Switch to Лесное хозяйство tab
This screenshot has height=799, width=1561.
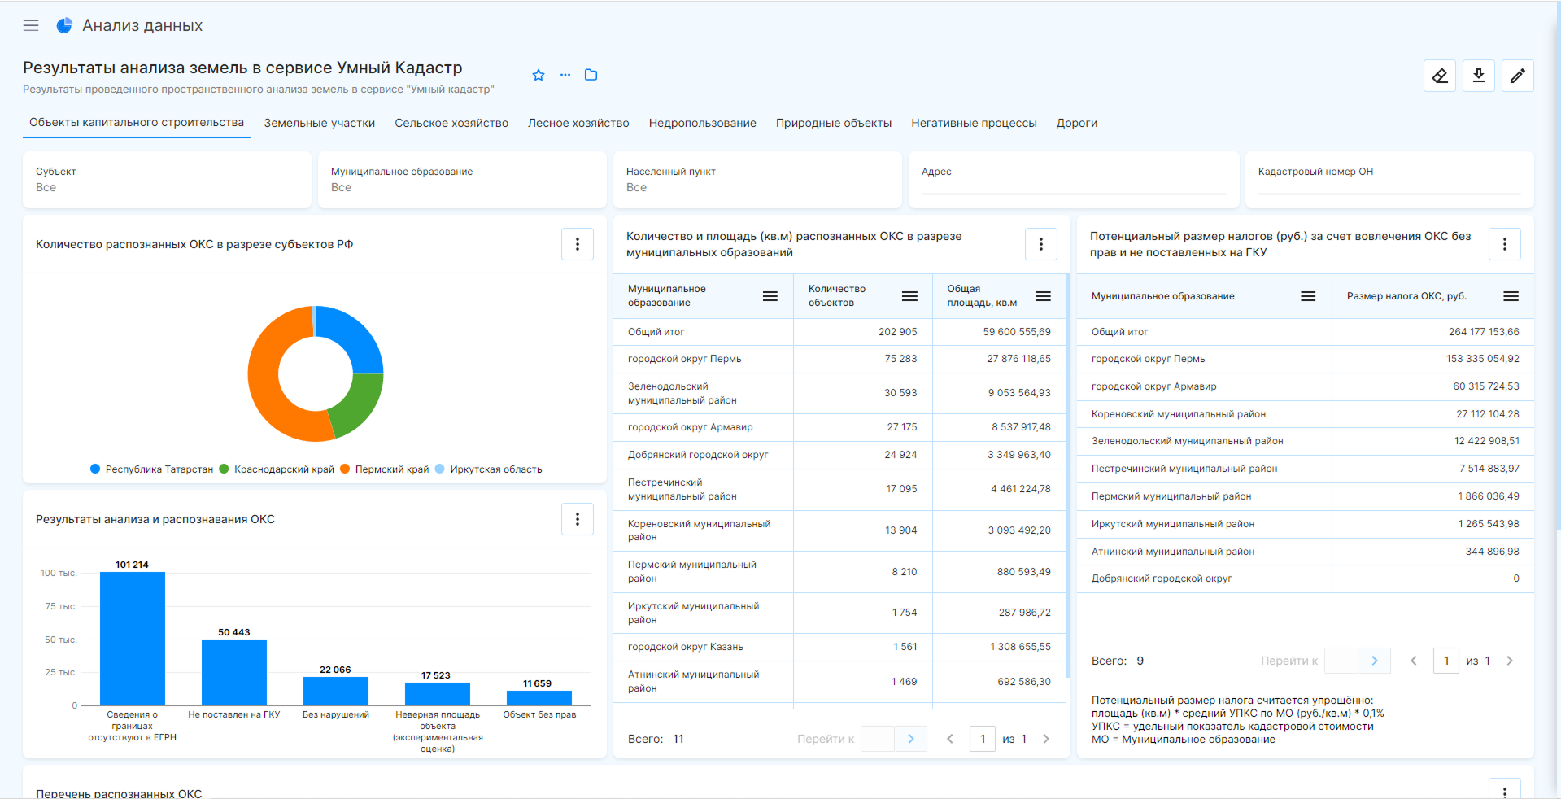click(x=578, y=123)
